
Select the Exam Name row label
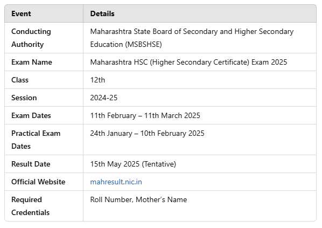pyautogui.click(x=32, y=63)
